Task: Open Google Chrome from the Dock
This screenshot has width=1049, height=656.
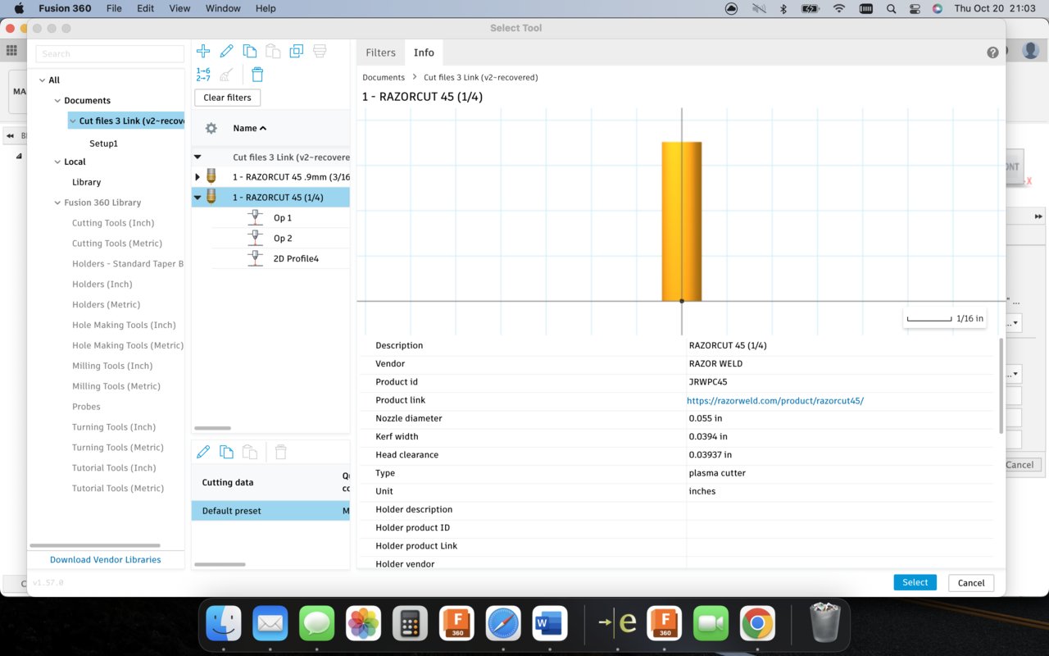Action: [757, 623]
